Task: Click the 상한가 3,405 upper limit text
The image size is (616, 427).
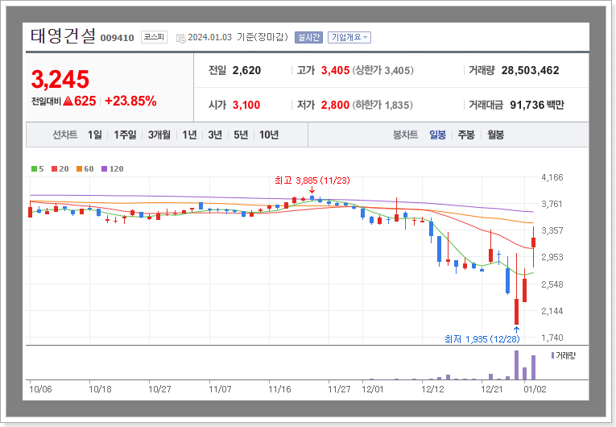Action: pos(383,70)
